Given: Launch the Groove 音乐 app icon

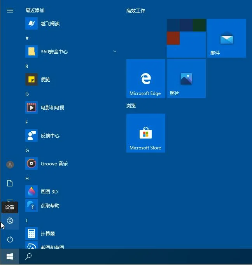Looking at the screenshot, I should point(31,163).
